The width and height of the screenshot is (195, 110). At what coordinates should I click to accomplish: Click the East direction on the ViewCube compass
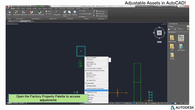(x=165, y=33)
